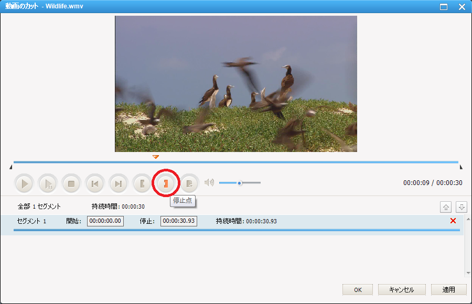472x304 pixels.
Task: Edit the 開始 start time field
Action: (105, 221)
